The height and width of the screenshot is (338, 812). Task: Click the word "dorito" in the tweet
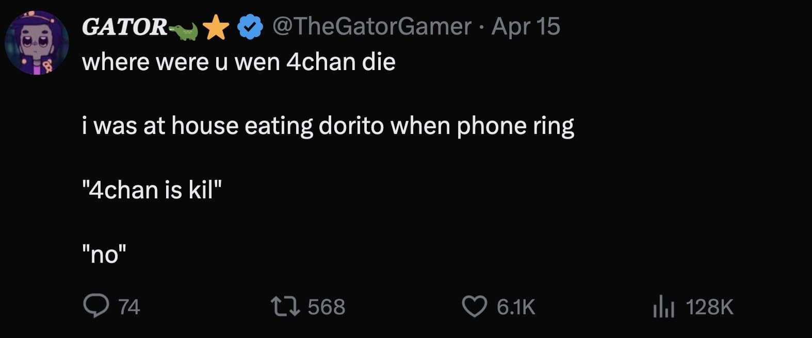(x=351, y=126)
